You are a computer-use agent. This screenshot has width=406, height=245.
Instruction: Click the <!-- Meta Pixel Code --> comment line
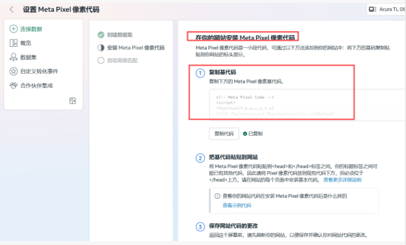(x=245, y=97)
